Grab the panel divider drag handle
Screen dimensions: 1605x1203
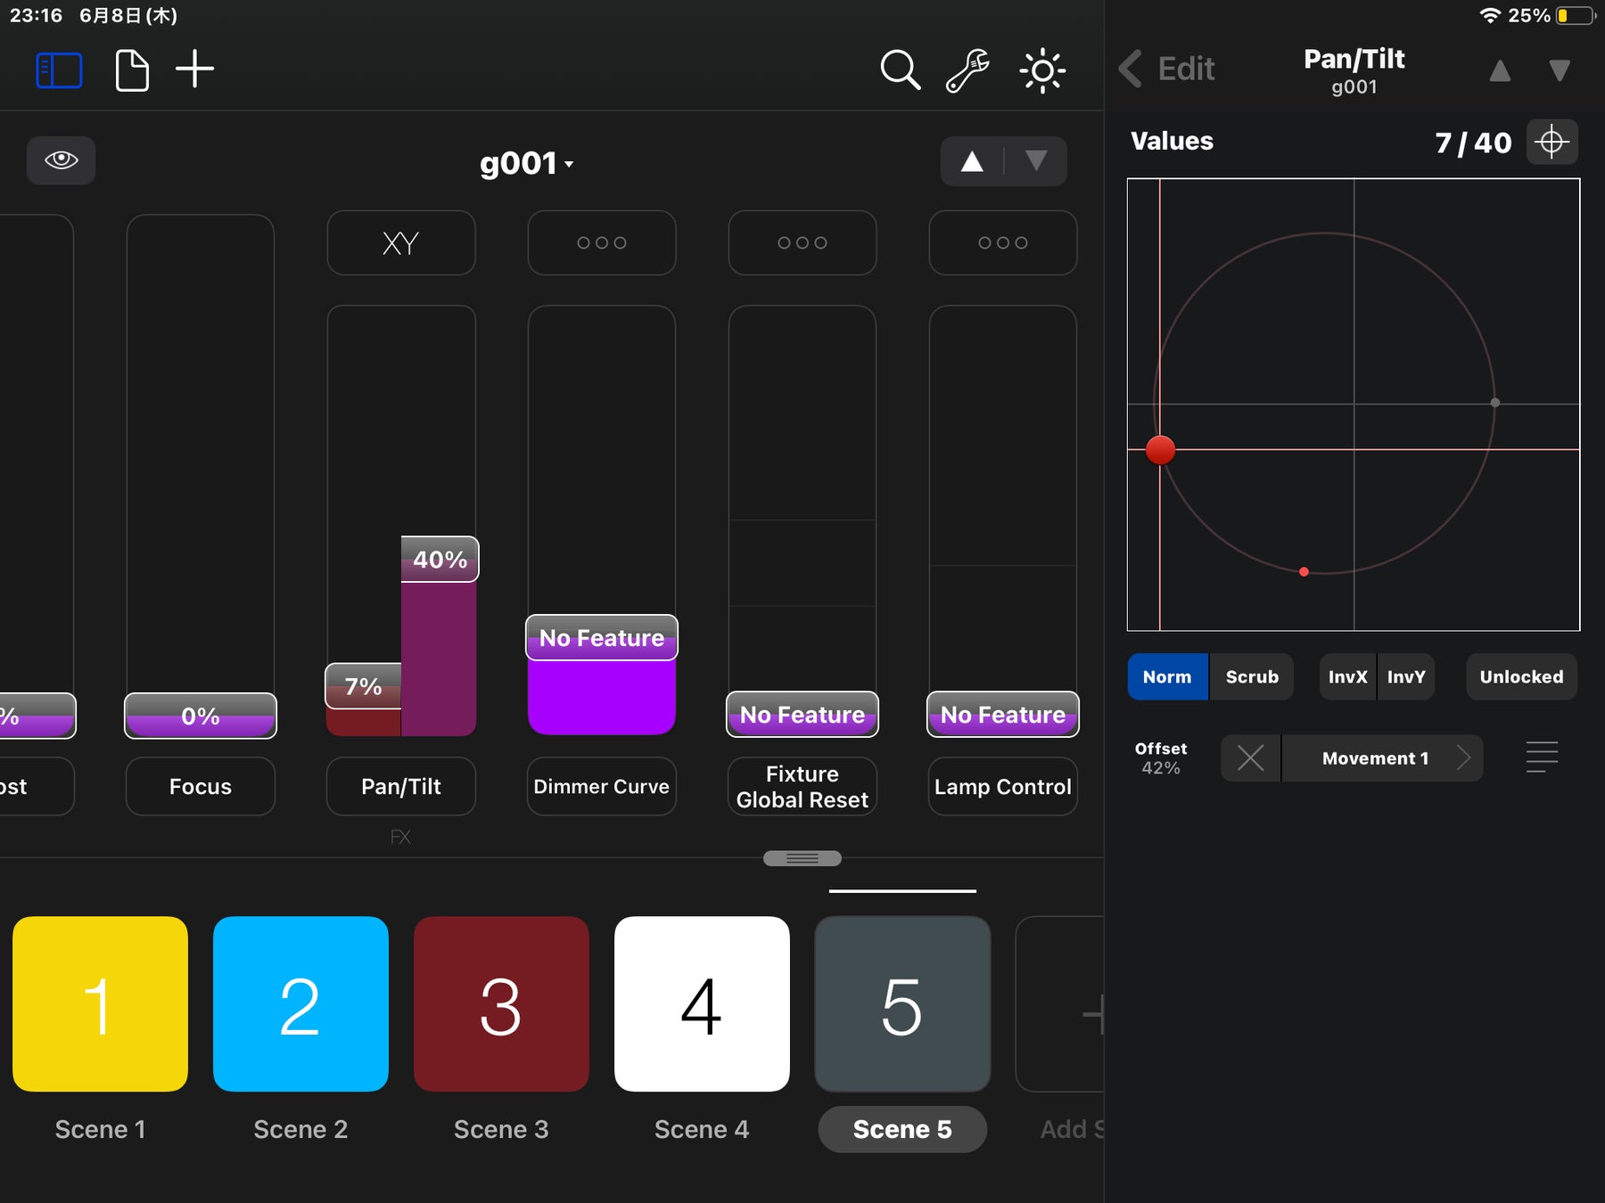[x=802, y=858]
